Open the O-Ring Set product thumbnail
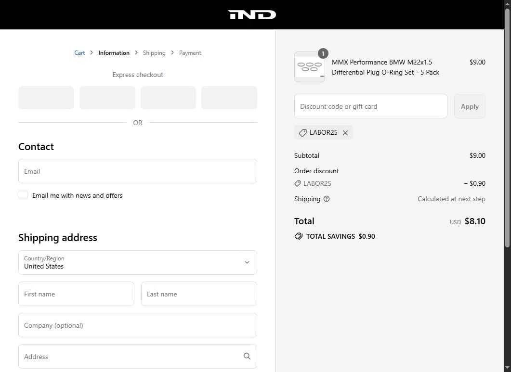Image resolution: width=511 pixels, height=372 pixels. (310, 67)
